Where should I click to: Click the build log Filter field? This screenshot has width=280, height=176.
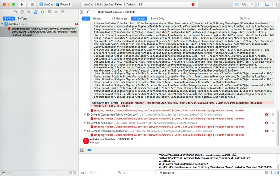pos(259,19)
